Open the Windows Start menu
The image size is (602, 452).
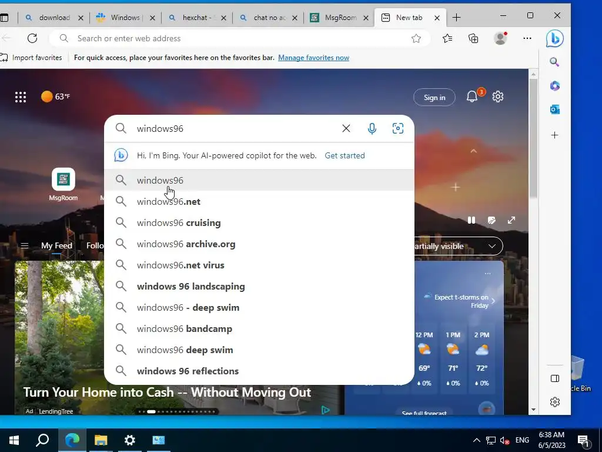[14, 440]
